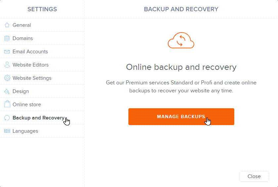Click the Design paint bucket icon

7,91
